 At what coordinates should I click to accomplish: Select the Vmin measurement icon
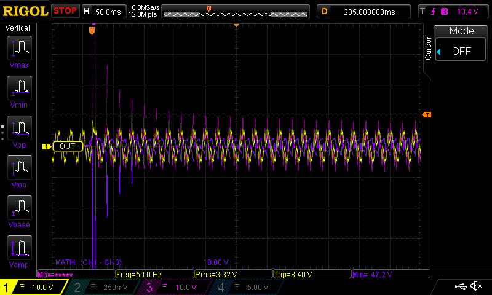pos(19,88)
